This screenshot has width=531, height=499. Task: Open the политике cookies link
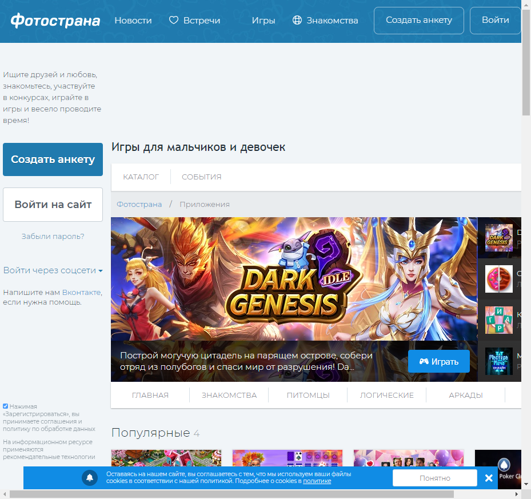coord(317,481)
